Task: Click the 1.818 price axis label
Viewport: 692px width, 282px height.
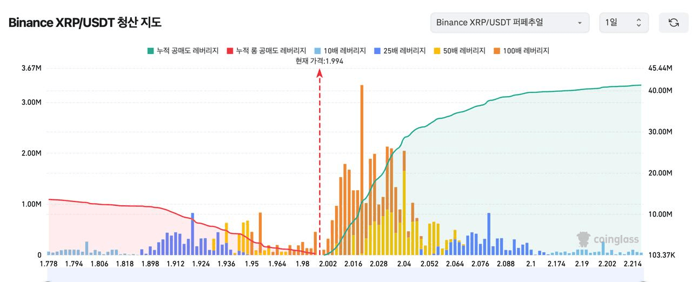Action: 125,264
